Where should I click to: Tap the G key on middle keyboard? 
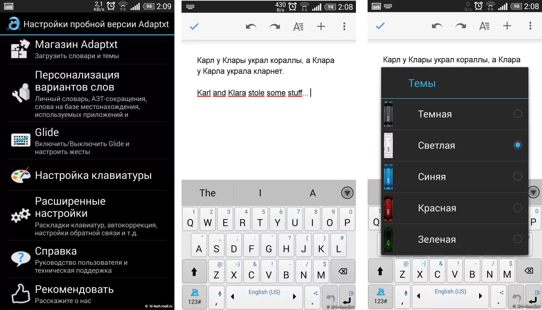pyautogui.click(x=268, y=245)
